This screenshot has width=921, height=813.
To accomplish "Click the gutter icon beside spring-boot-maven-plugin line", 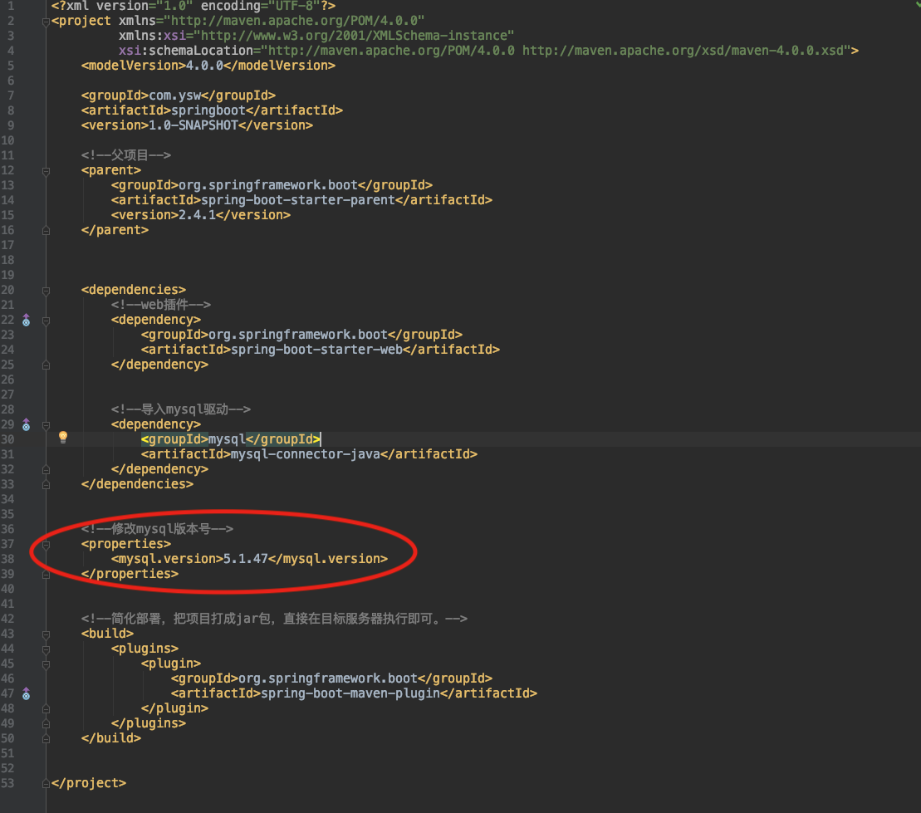I will click(26, 693).
